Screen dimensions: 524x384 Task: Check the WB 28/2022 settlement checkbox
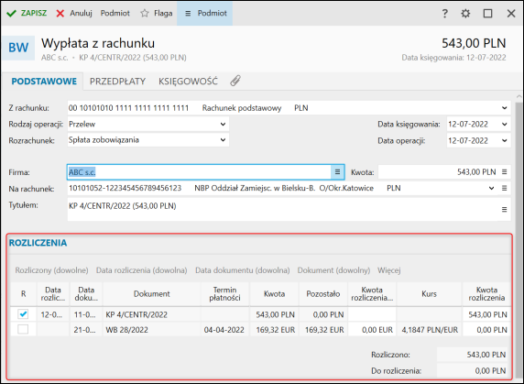pyautogui.click(x=23, y=330)
